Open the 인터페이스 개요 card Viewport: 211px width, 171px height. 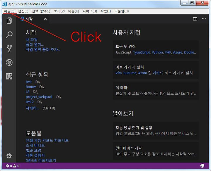(x=156, y=151)
